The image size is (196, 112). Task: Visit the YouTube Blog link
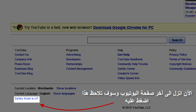[x=24, y=73]
